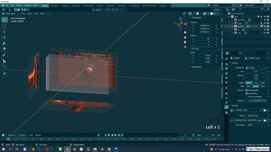The width and height of the screenshot is (271, 152).
Task: Open viewport Options dropdown
Action: click(217, 10)
